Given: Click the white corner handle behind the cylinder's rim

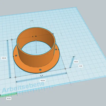Looking at the screenshot, I should pyautogui.click(x=53, y=34).
